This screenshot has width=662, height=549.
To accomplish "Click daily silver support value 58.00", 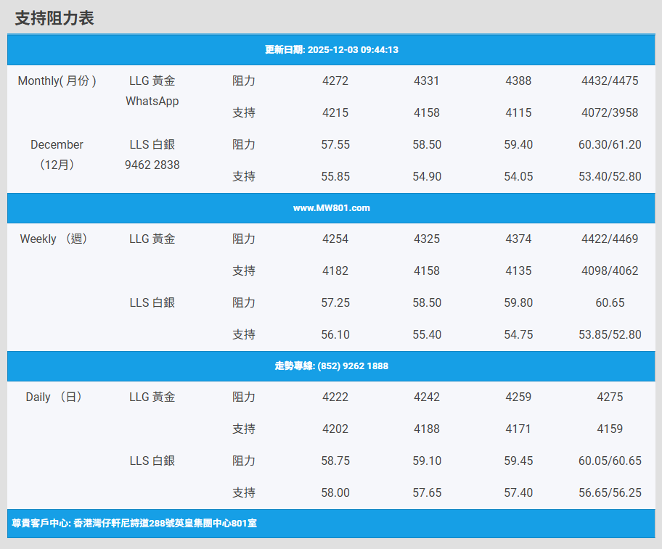I will [x=335, y=493].
